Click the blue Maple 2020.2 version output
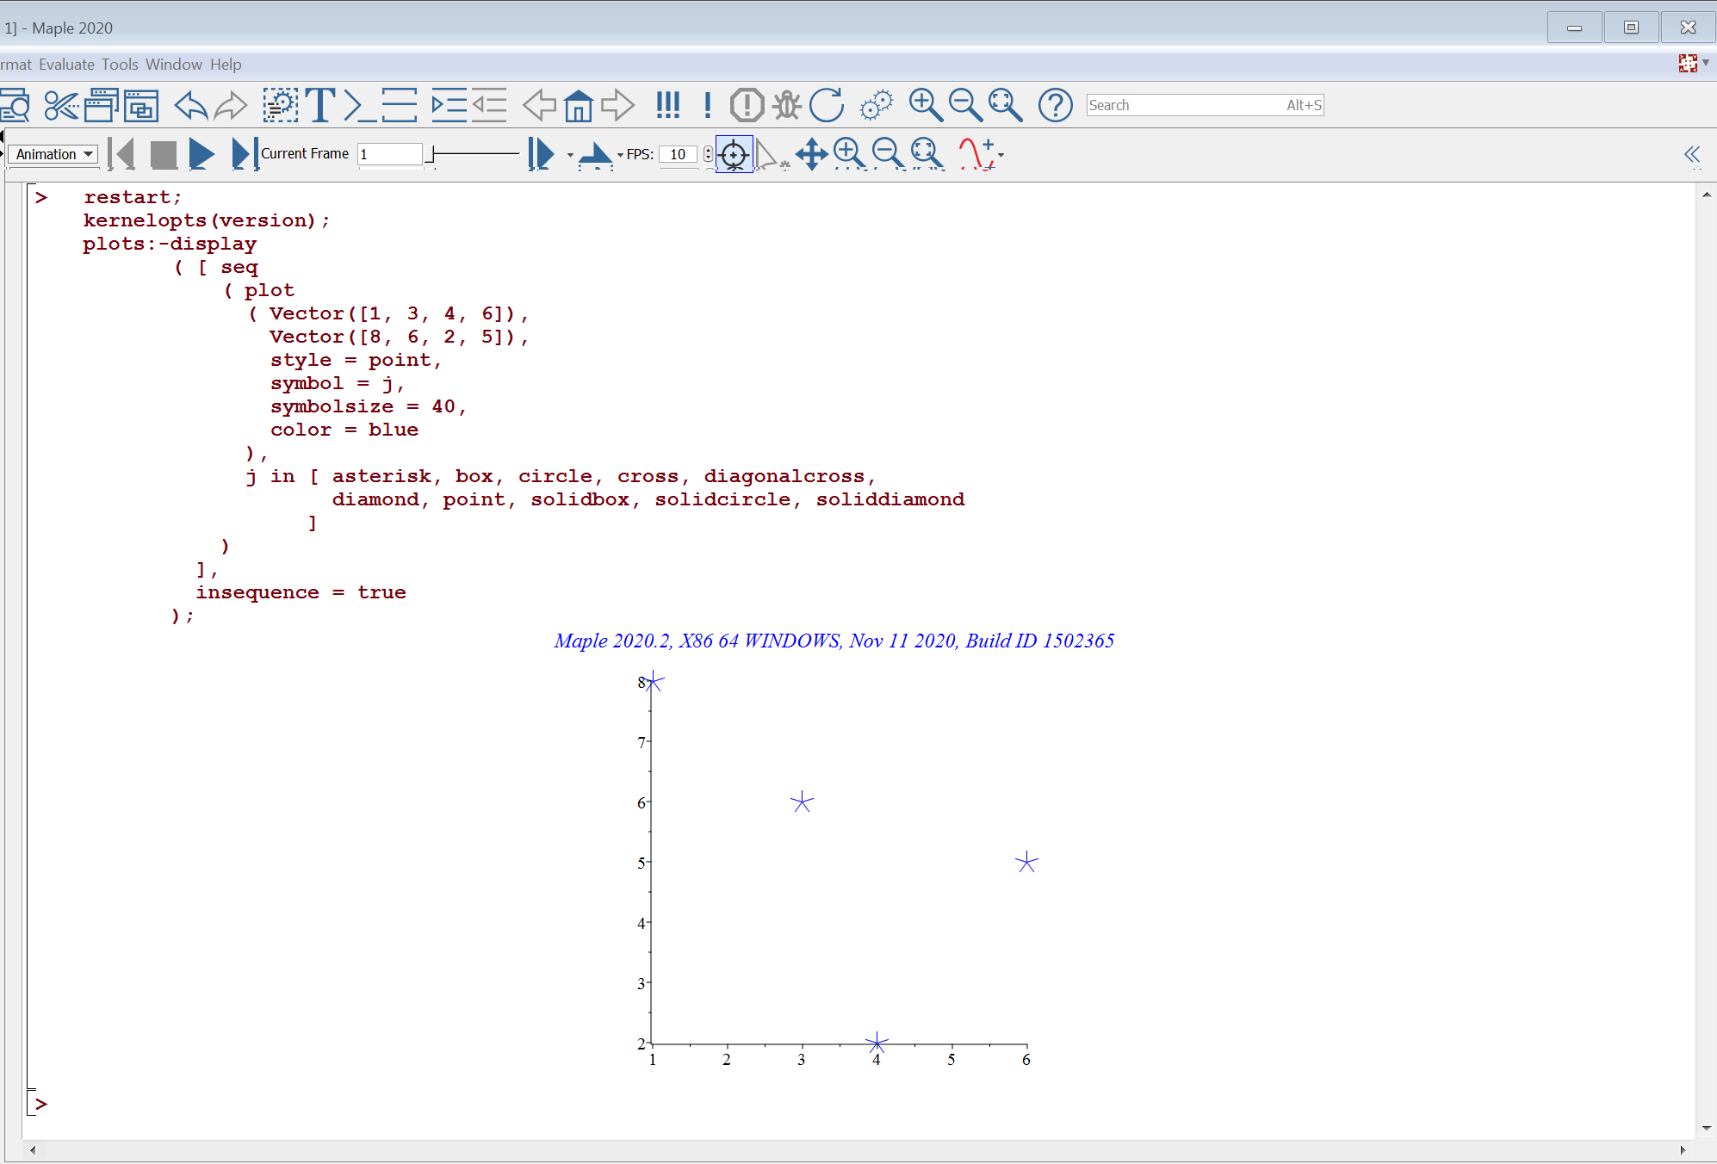Image resolution: width=1717 pixels, height=1164 pixels. (834, 641)
